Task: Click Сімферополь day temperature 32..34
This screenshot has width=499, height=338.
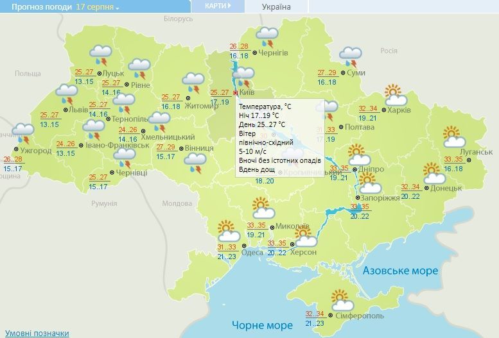Action: coord(315,314)
